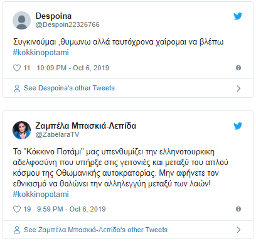Open info icon on Ζαμπέλα's tweet
This screenshot has width=256, height=241.
pyautogui.click(x=238, y=209)
